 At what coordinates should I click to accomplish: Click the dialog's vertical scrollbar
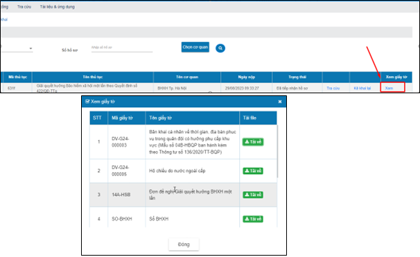[277, 151]
